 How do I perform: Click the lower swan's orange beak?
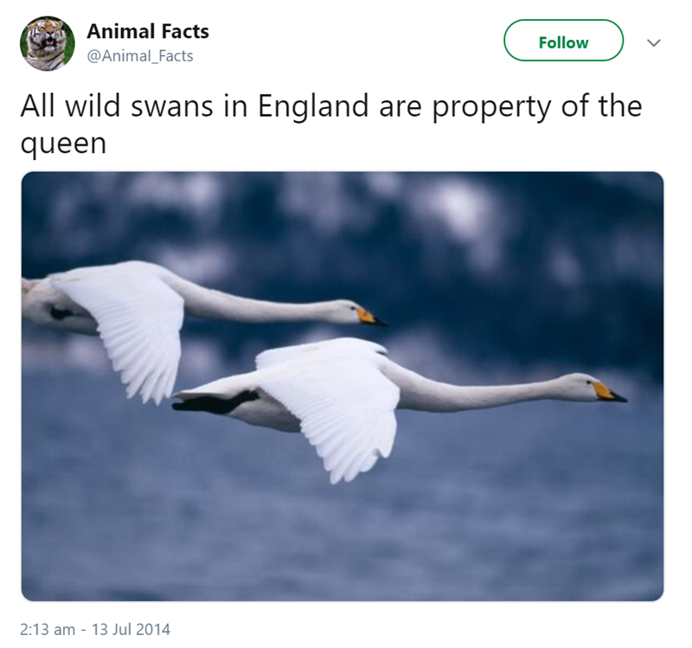click(608, 392)
